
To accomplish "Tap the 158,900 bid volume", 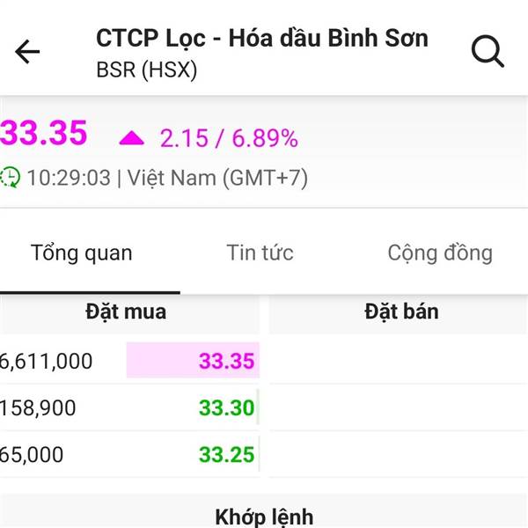I will pyautogui.click(x=39, y=408).
